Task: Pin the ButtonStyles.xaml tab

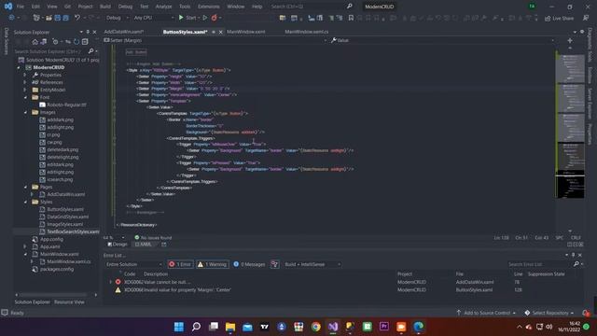Action: coord(214,32)
